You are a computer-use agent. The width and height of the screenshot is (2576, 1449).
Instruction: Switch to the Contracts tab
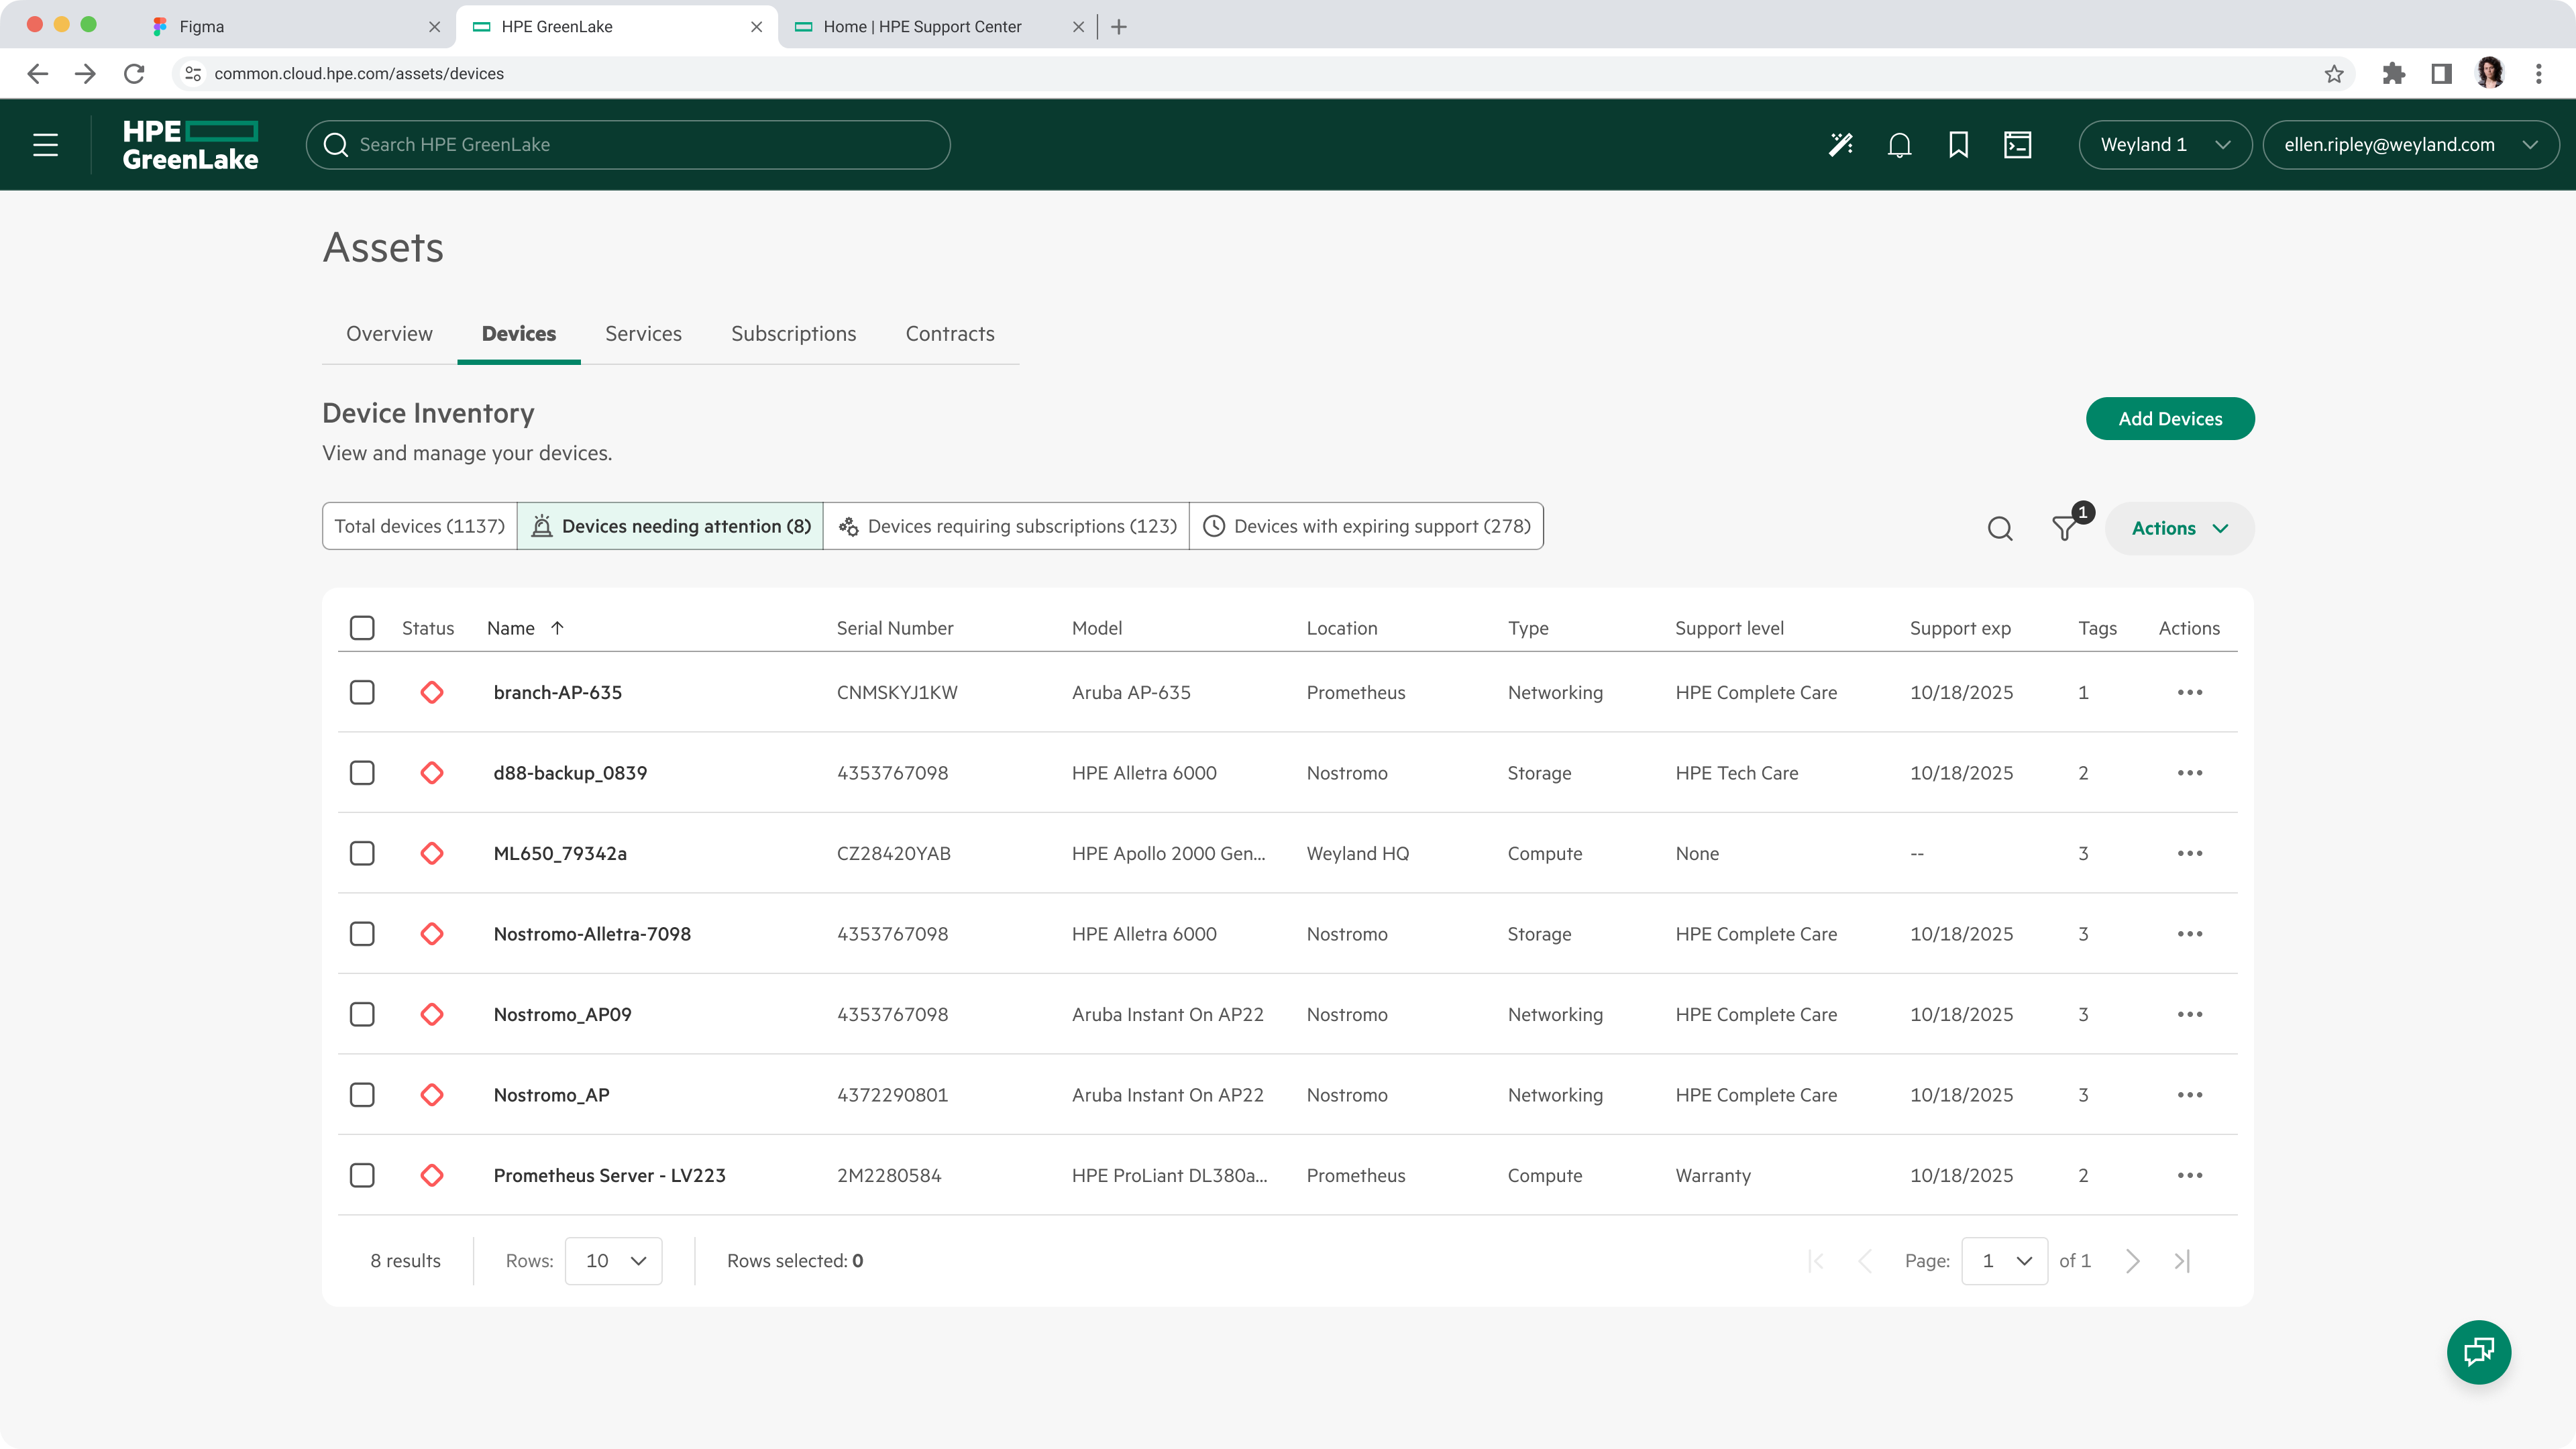click(949, 333)
